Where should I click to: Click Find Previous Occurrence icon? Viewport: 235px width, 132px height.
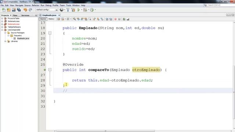pyautogui.click(x=78, y=19)
